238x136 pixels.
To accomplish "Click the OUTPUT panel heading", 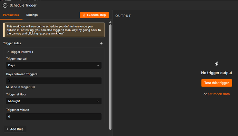I will click(x=123, y=16).
